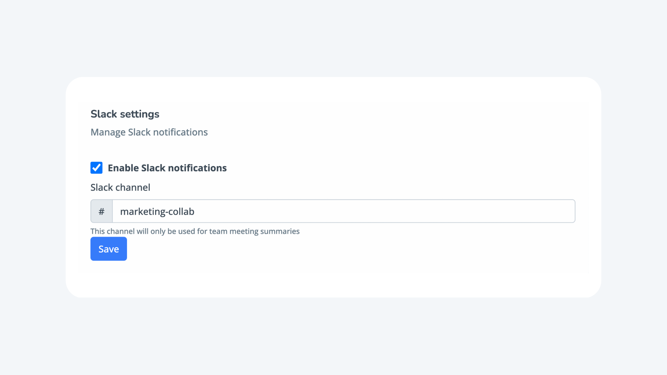Select the 'Slack settings' heading text
Image resolution: width=667 pixels, height=375 pixels.
[x=125, y=114]
